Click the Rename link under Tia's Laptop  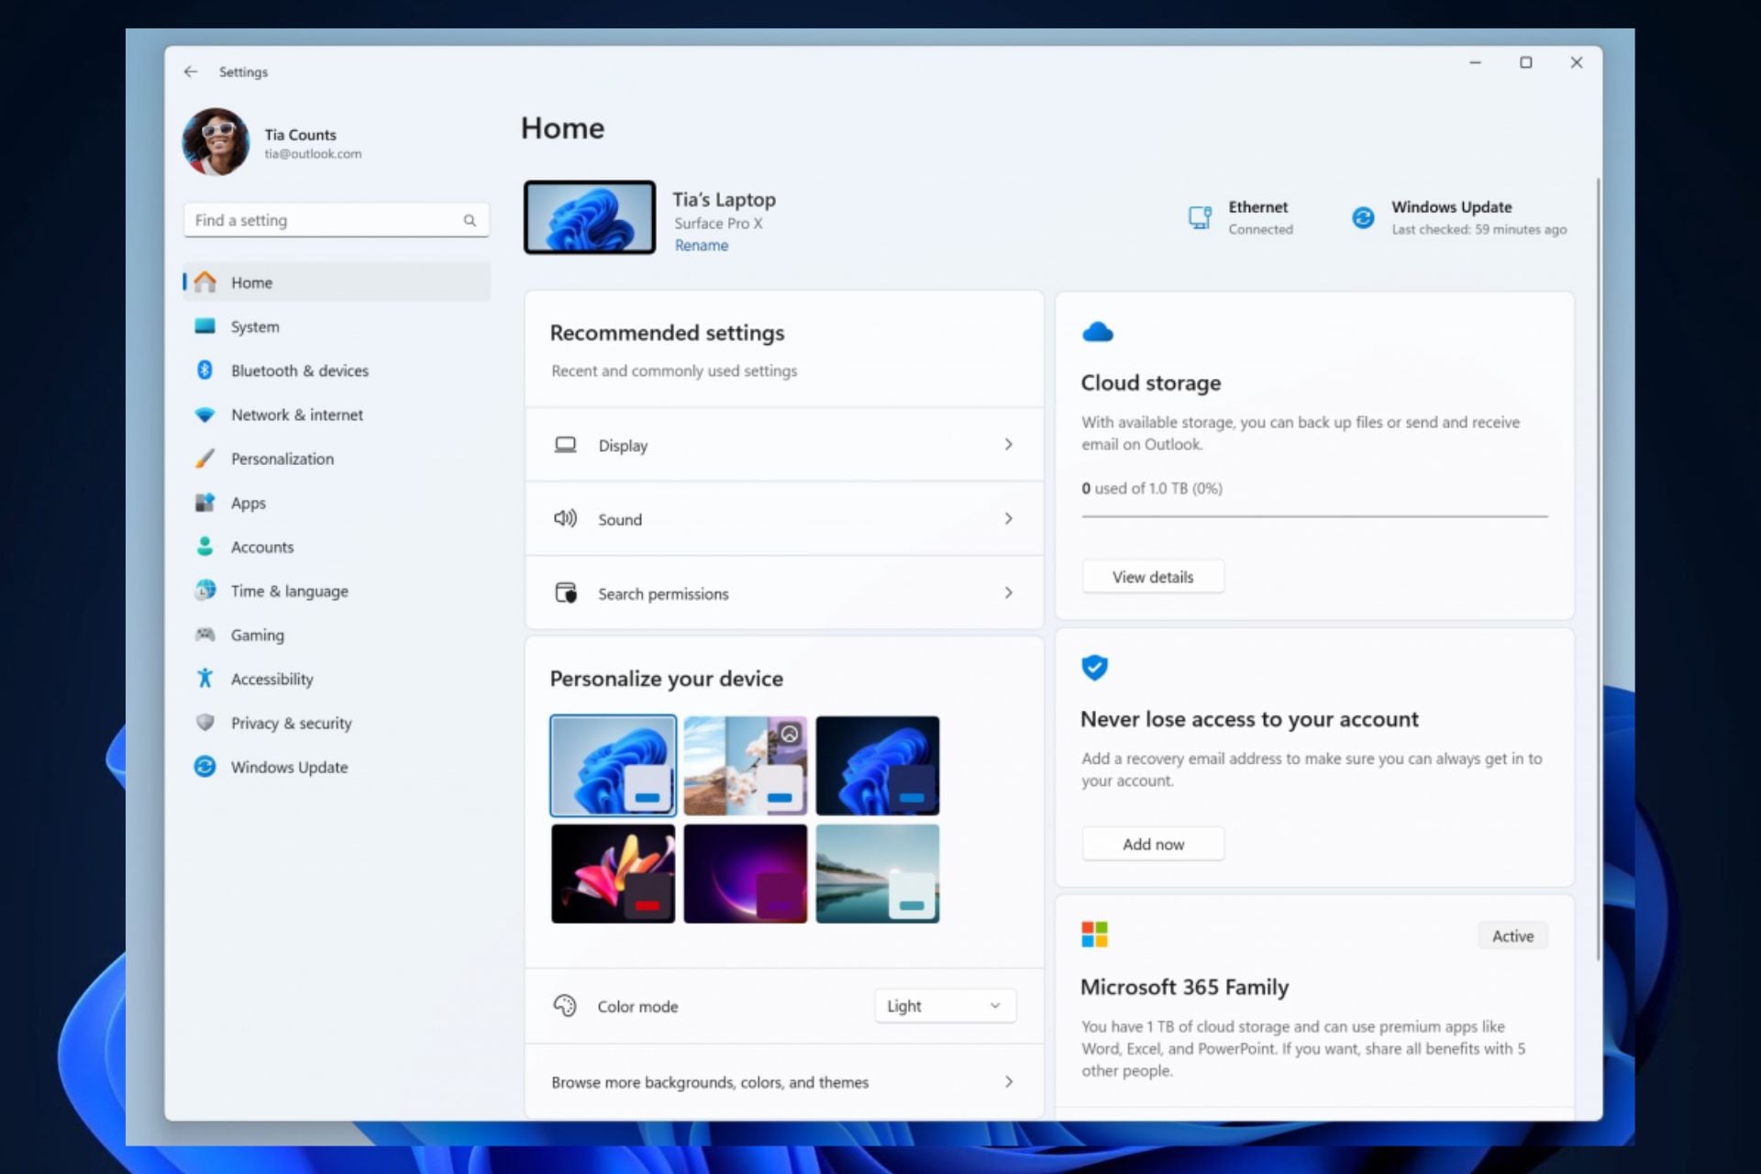[x=701, y=246]
